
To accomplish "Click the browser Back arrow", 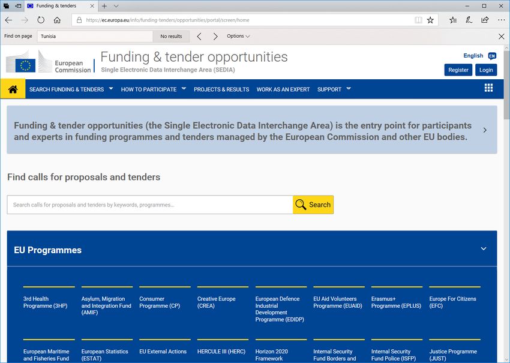I will tap(8, 20).
